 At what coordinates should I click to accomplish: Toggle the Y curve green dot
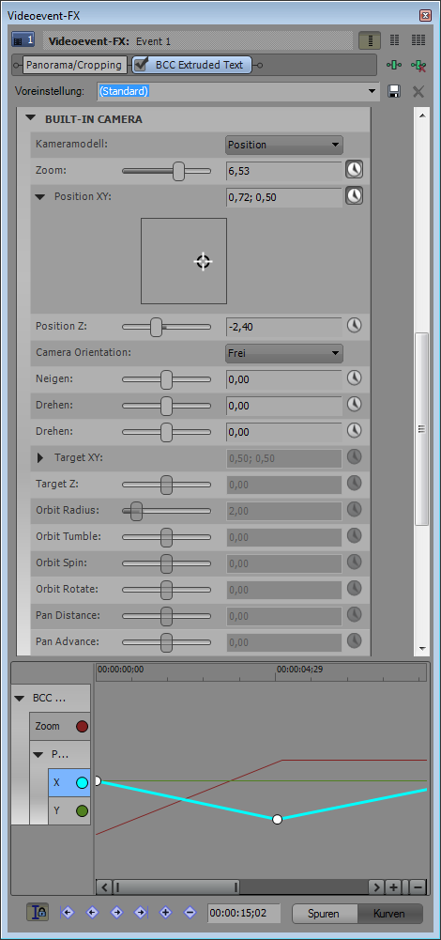click(x=82, y=811)
